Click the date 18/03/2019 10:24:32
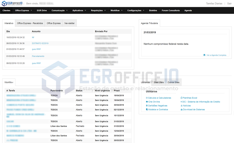Viewport: 234px width, 143px height. click(x=16, y=37)
